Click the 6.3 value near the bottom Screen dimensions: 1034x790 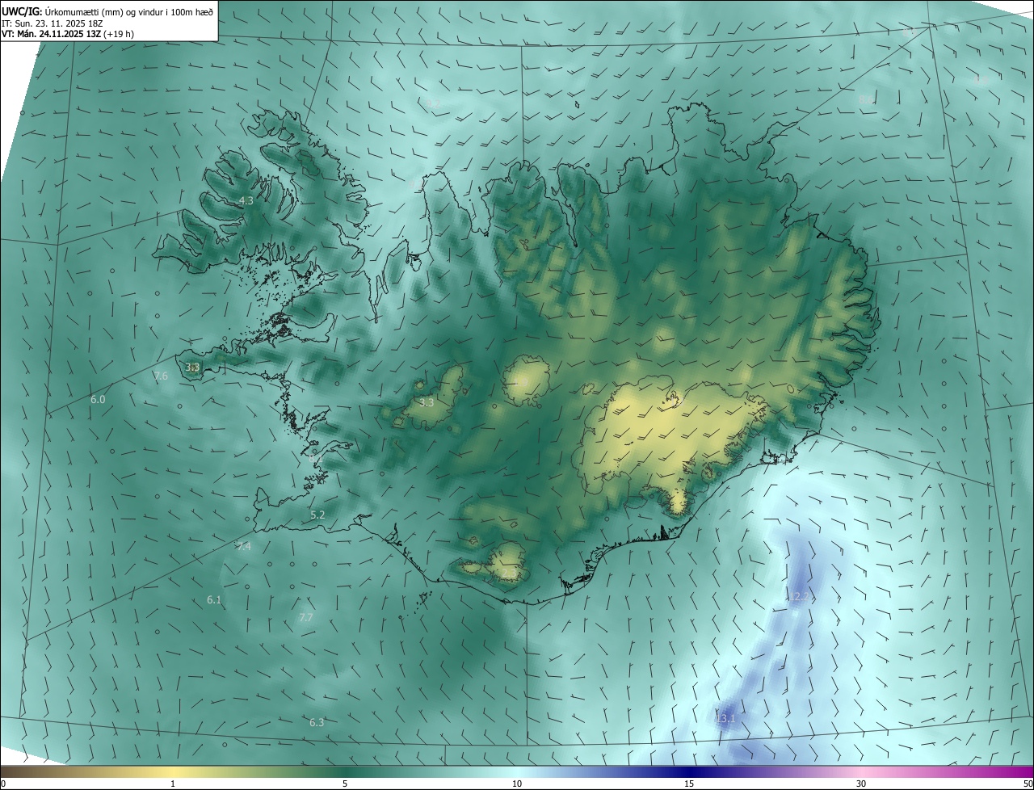(x=317, y=722)
